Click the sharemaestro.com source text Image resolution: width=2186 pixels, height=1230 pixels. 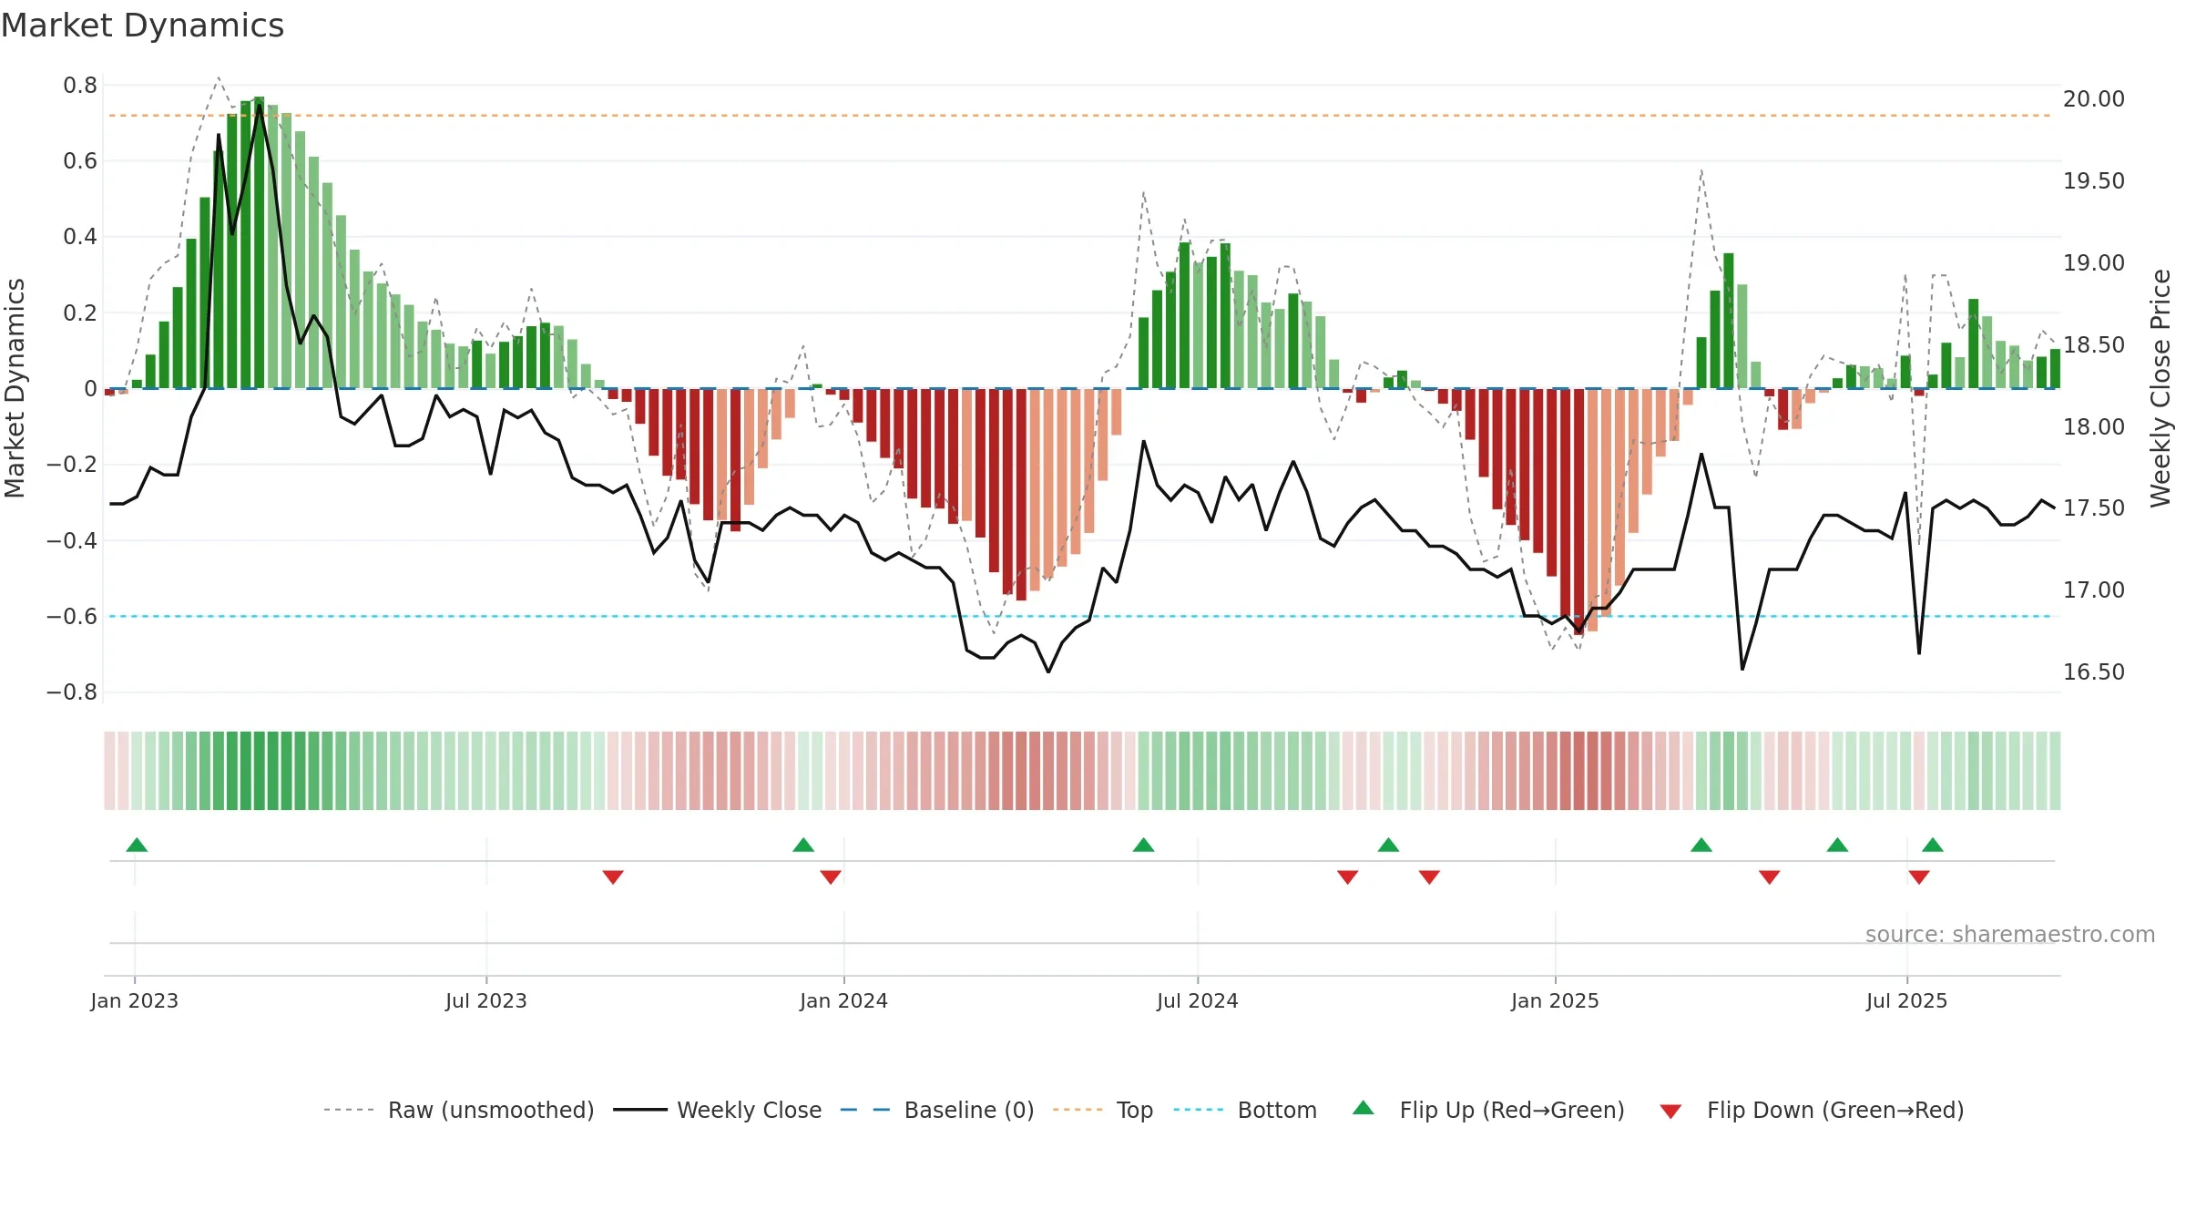click(x=2010, y=934)
